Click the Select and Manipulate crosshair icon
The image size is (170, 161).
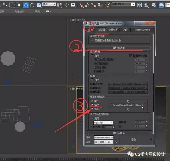(67, 5)
